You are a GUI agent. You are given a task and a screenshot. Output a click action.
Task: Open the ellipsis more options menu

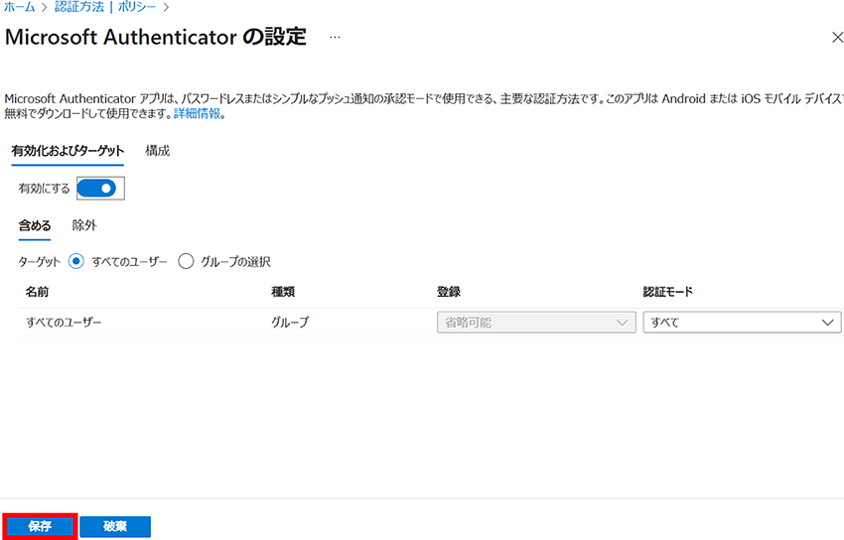coord(335,38)
